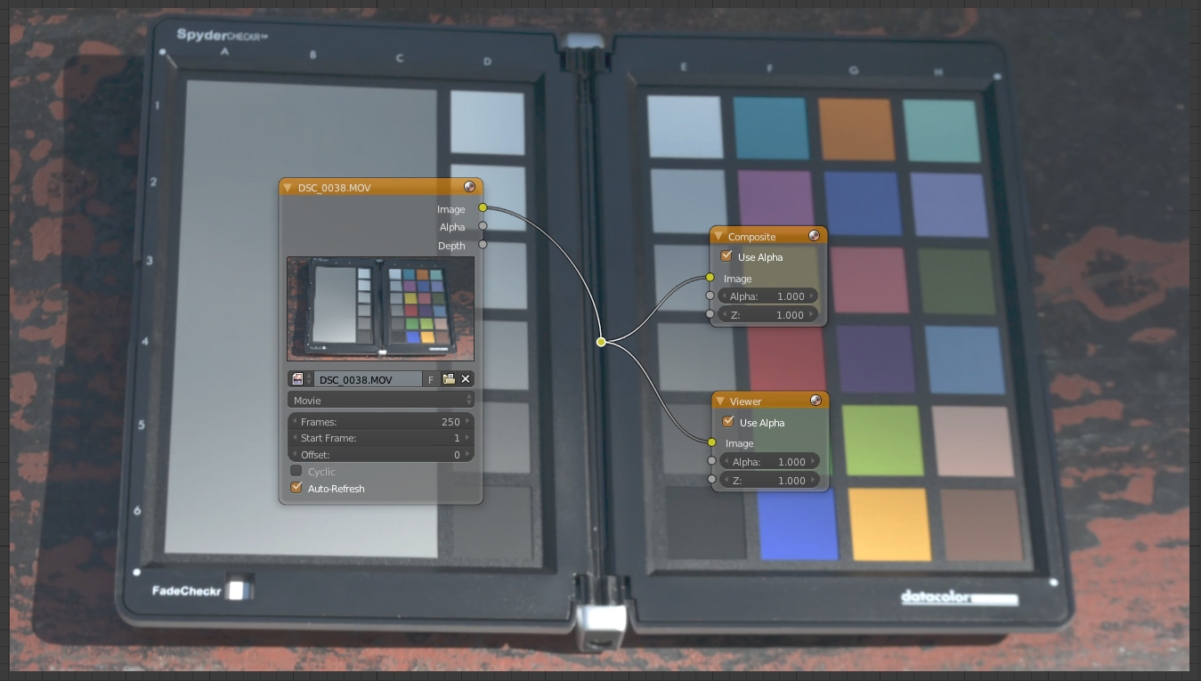The image size is (1201, 681).
Task: Click Viewer node Z 1.000 slider
Action: pos(770,480)
